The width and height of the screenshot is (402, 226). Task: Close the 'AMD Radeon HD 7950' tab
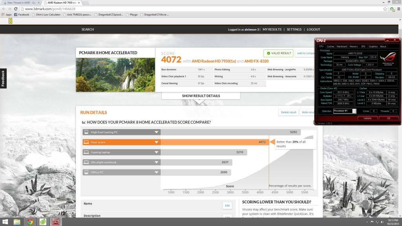point(79,3)
